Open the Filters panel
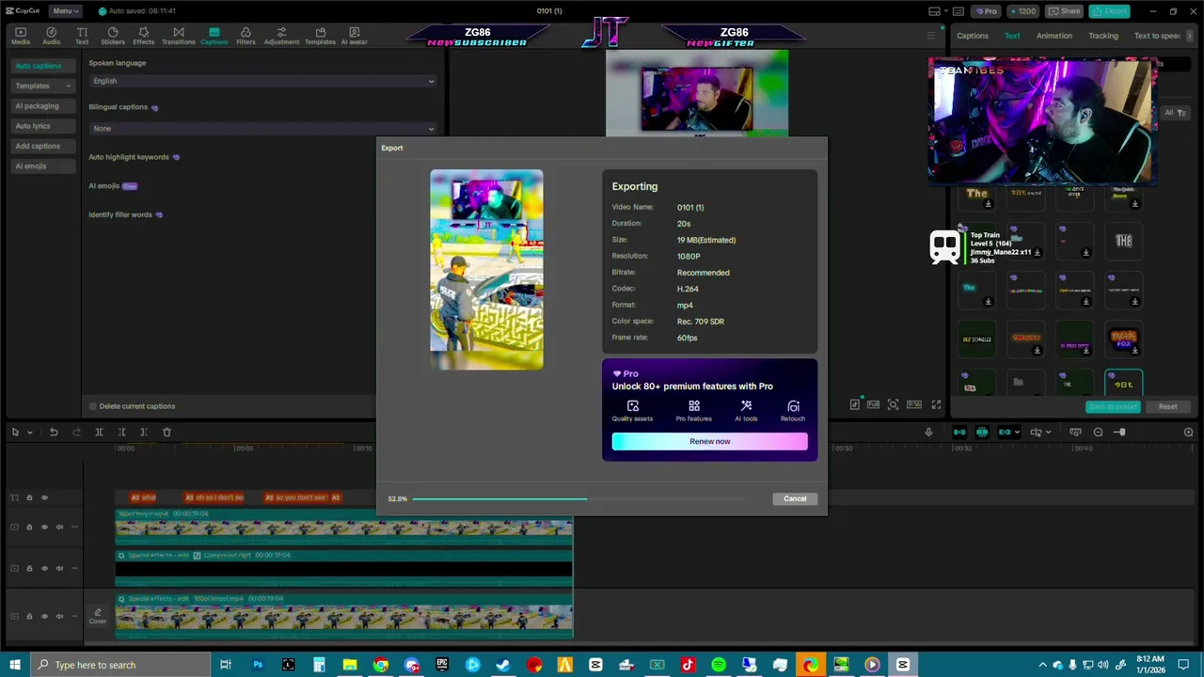 tap(246, 36)
